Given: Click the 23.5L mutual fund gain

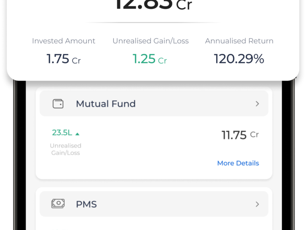Looking at the screenshot, I should [62, 133].
